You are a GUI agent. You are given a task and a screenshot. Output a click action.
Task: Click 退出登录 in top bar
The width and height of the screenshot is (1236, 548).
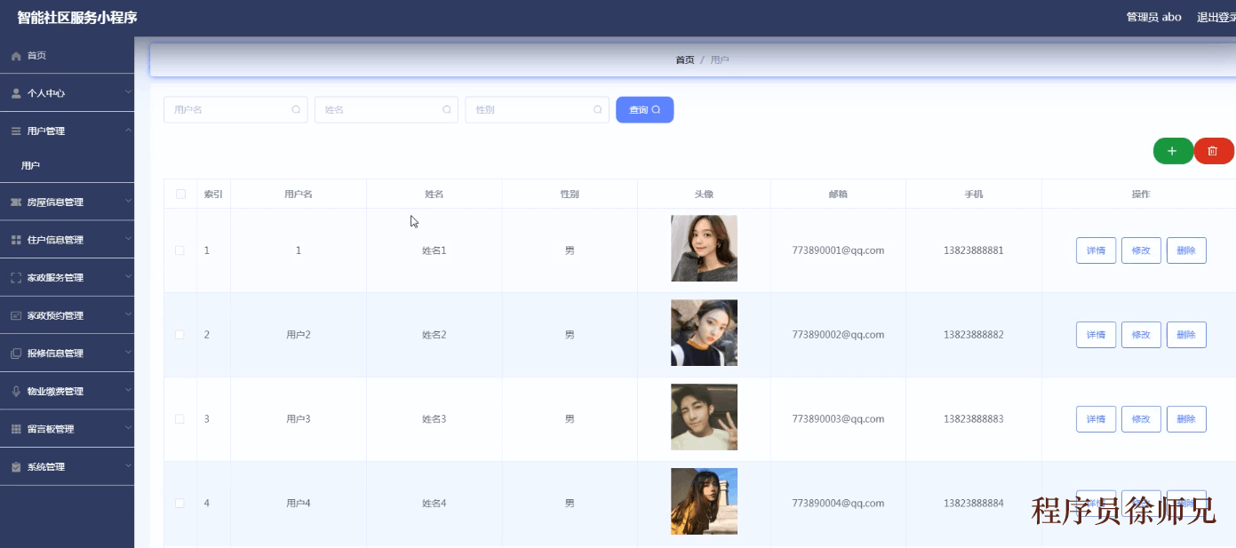point(1216,17)
